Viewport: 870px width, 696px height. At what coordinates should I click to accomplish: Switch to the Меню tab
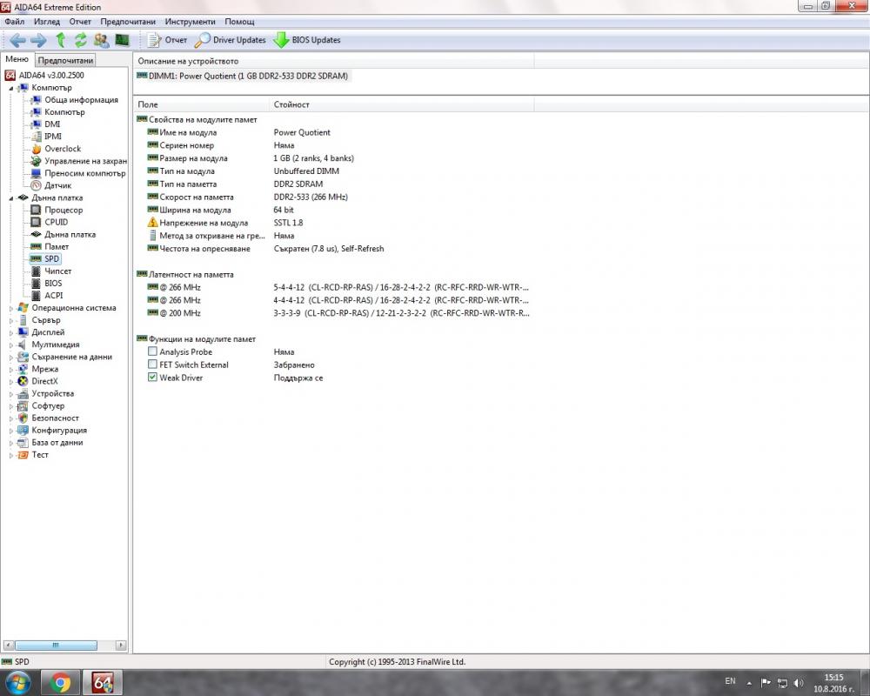click(17, 59)
